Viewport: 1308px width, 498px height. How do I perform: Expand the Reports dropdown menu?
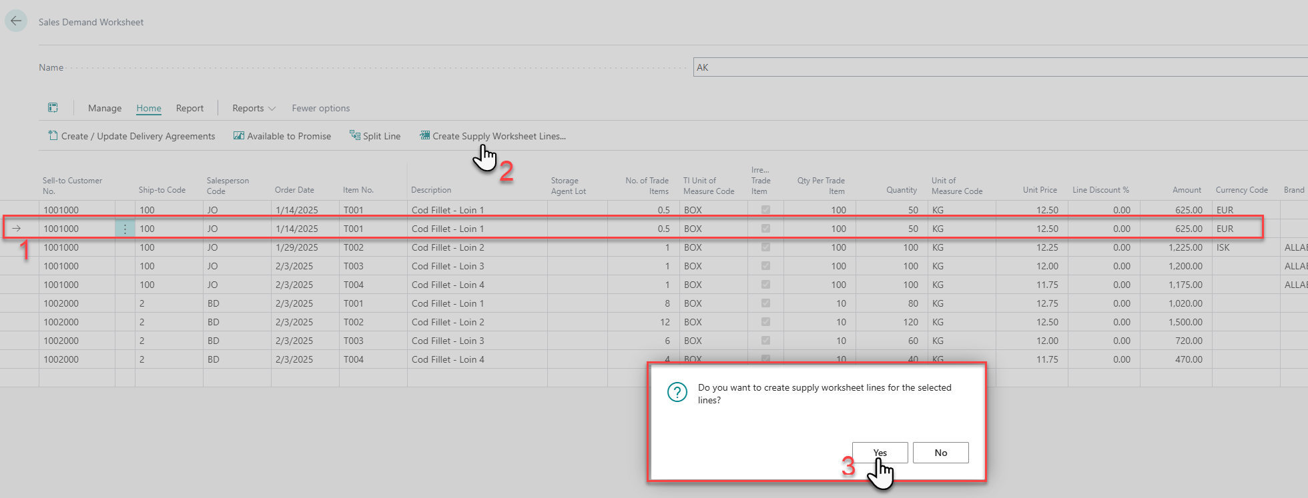[254, 108]
